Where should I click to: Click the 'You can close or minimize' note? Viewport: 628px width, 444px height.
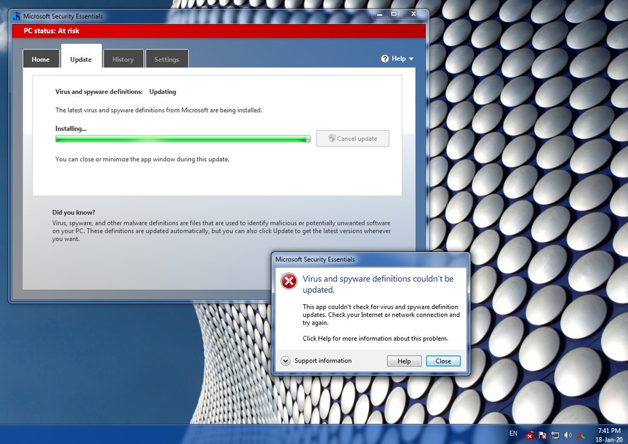(x=142, y=159)
